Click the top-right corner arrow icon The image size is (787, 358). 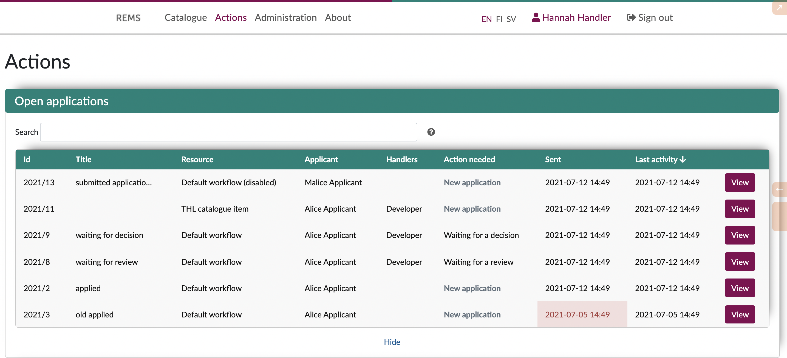click(779, 7)
